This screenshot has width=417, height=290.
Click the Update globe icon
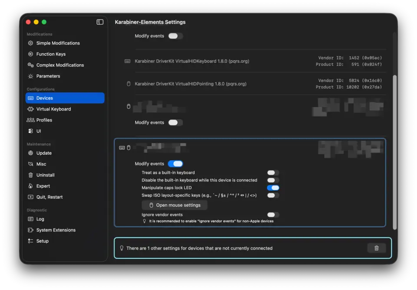pyautogui.click(x=30, y=153)
